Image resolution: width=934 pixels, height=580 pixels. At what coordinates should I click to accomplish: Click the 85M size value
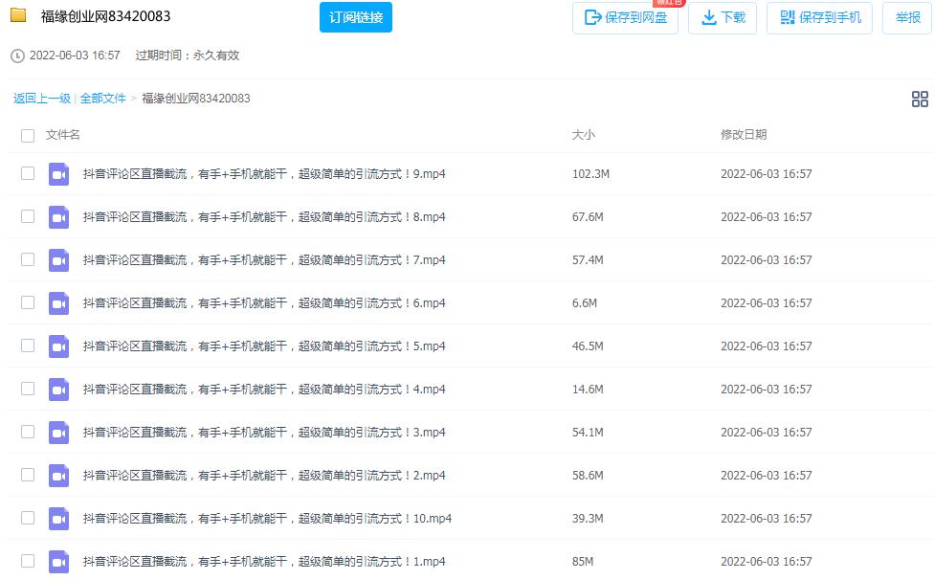[x=583, y=562]
